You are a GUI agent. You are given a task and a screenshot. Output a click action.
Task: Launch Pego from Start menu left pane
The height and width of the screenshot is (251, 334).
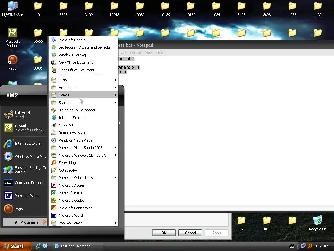click(x=25, y=209)
